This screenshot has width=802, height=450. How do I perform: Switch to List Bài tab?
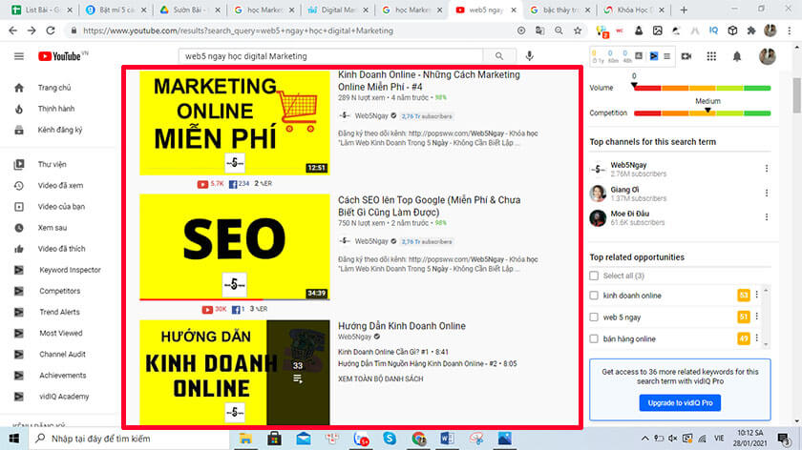[x=42, y=10]
